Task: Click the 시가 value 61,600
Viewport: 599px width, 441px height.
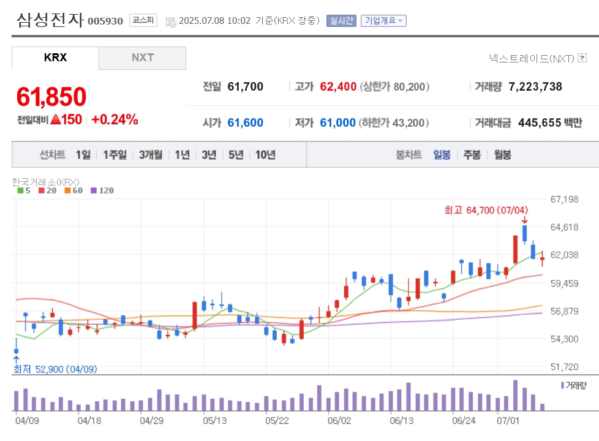Action: pyautogui.click(x=245, y=123)
